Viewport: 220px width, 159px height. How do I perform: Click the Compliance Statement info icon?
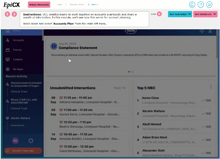pos(54,46)
